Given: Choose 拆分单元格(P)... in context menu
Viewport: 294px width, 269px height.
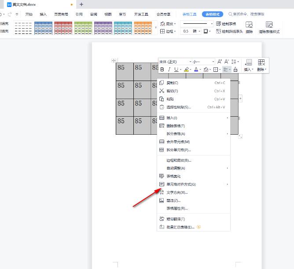Looking at the screenshot, I should [194, 150].
